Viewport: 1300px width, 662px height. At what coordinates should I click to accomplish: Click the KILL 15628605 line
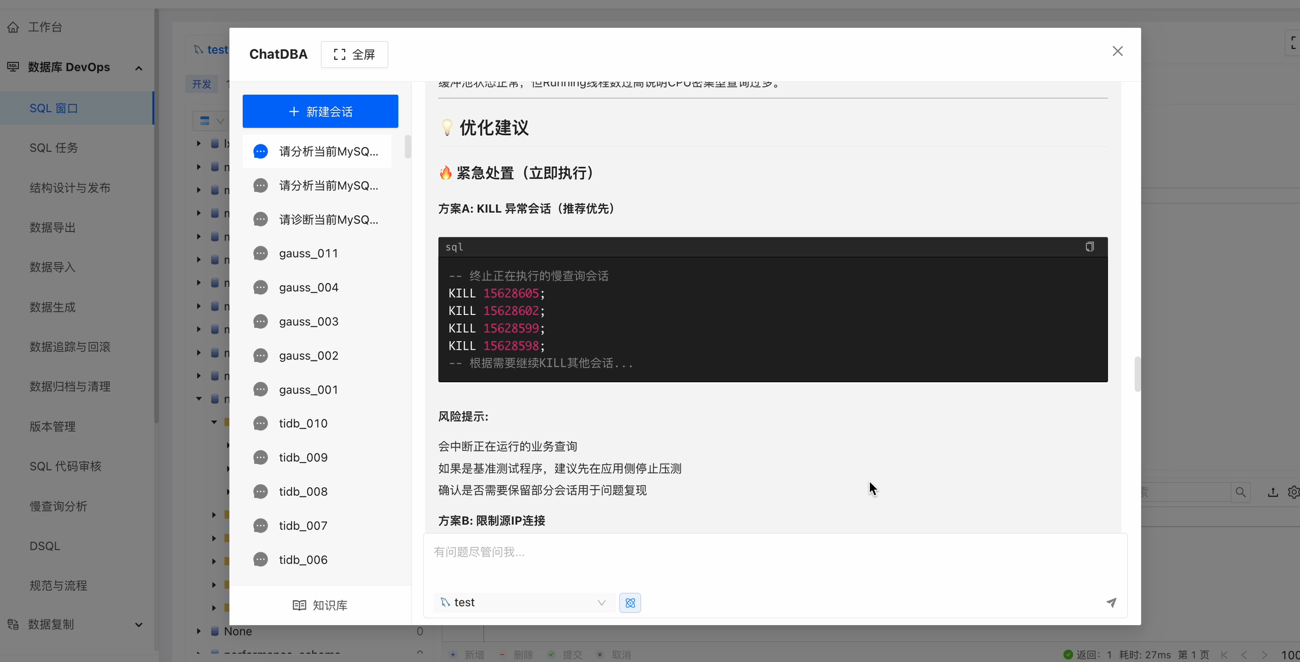tap(496, 293)
